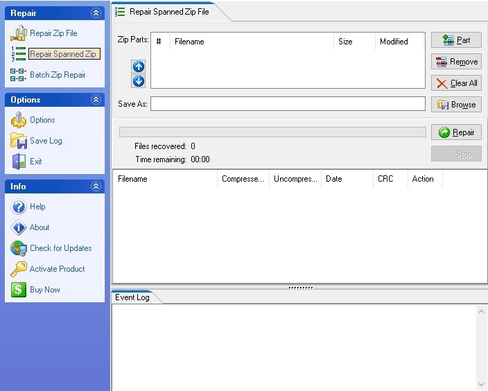Collapse the Info sidebar section
The height and width of the screenshot is (391, 488).
[96, 186]
